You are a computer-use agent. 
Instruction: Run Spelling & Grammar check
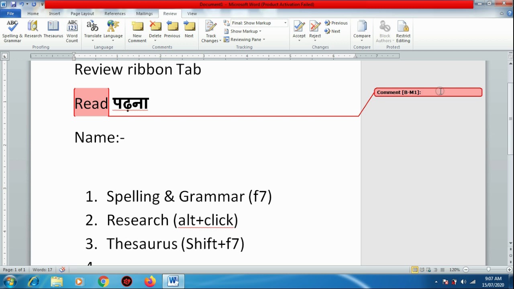[x=12, y=31]
